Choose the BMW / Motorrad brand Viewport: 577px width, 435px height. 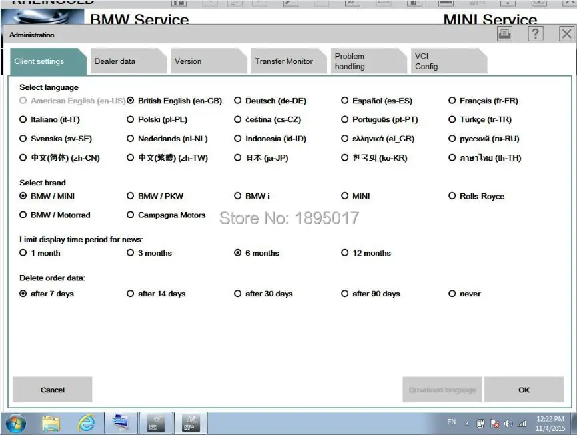(55, 215)
